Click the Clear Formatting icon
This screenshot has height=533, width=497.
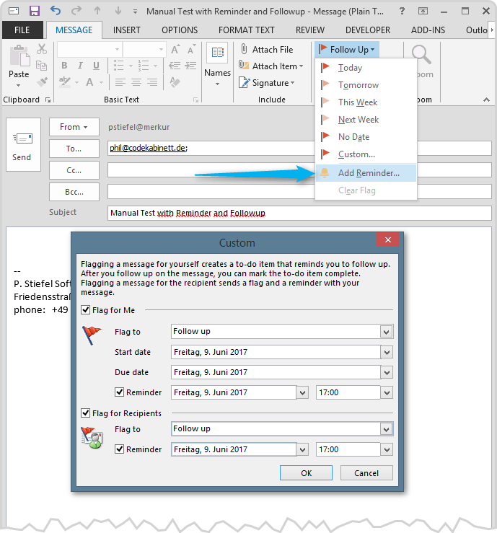pos(175,82)
